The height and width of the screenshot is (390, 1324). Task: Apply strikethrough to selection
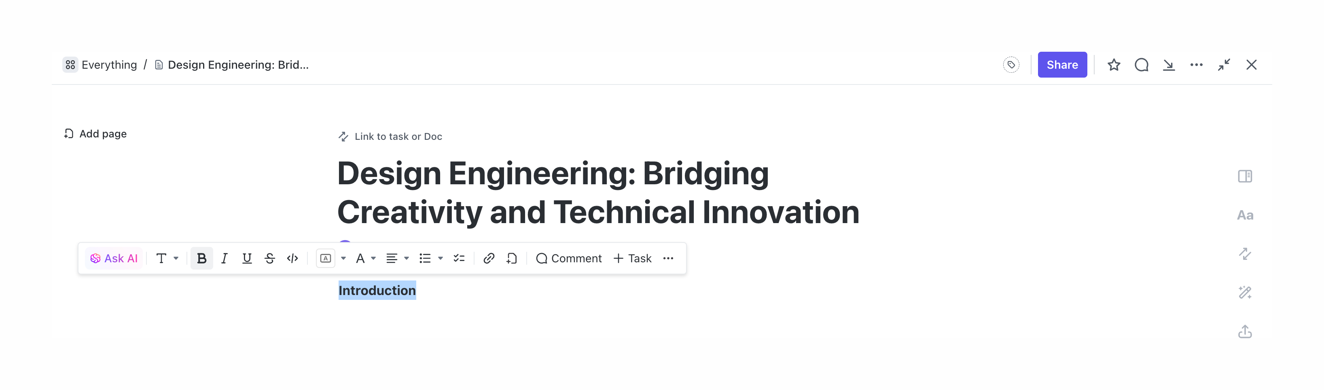click(x=269, y=259)
